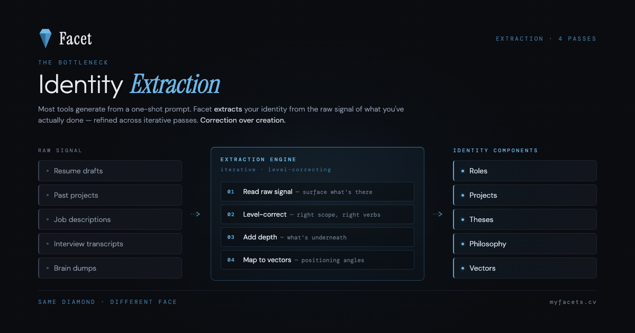This screenshot has height=333, width=635.
Task: Click the bullet dot beside Vectors
Action: click(x=463, y=268)
